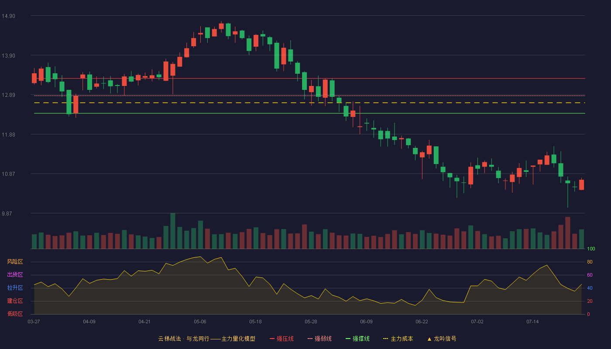The height and width of the screenshot is (349, 611).
Task: Click the 07-02 date label
Action: click(x=477, y=322)
